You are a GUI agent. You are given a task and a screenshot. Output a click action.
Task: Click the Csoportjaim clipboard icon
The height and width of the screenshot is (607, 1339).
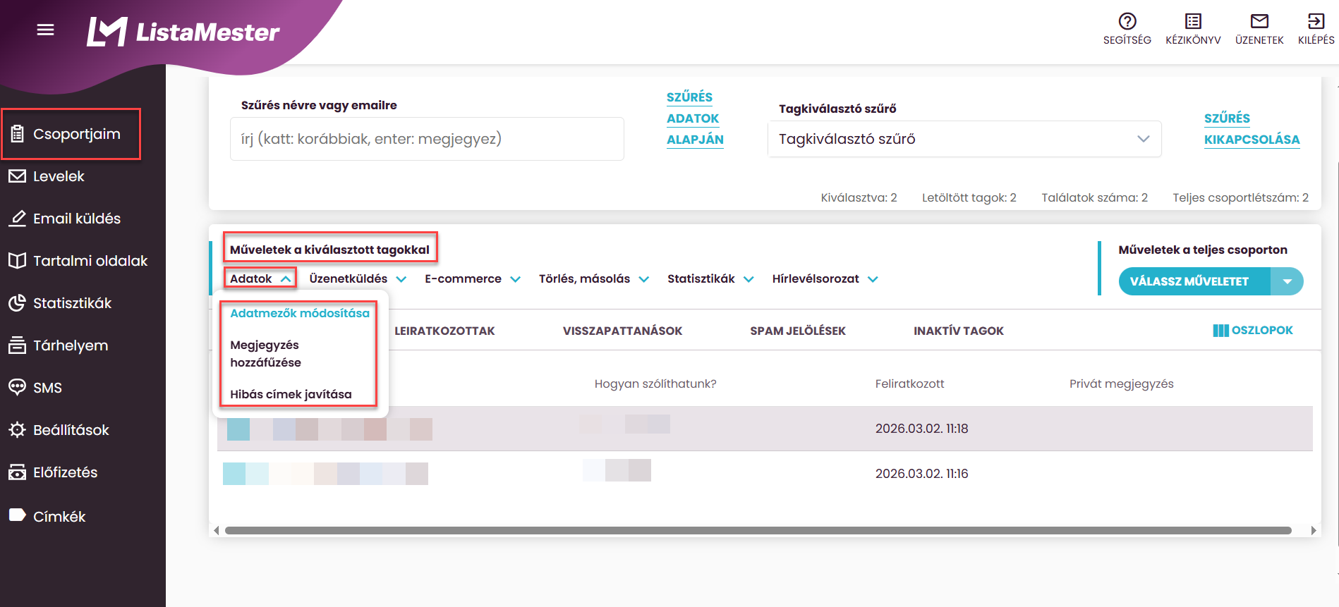pyautogui.click(x=18, y=134)
